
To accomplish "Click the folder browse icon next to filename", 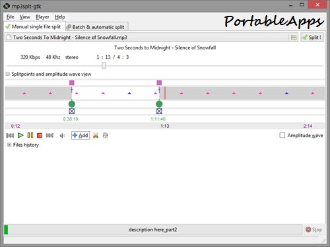I will (x=294, y=38).
